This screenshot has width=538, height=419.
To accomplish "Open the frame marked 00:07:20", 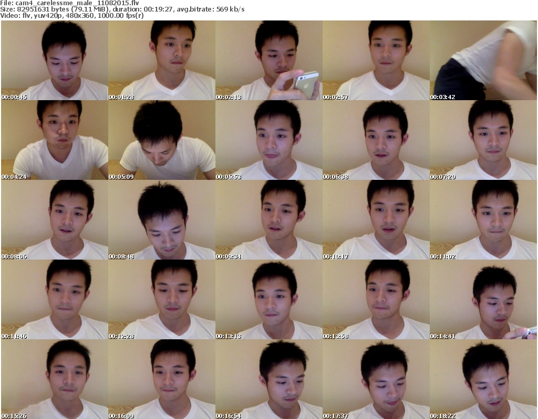I will pyautogui.click(x=483, y=140).
